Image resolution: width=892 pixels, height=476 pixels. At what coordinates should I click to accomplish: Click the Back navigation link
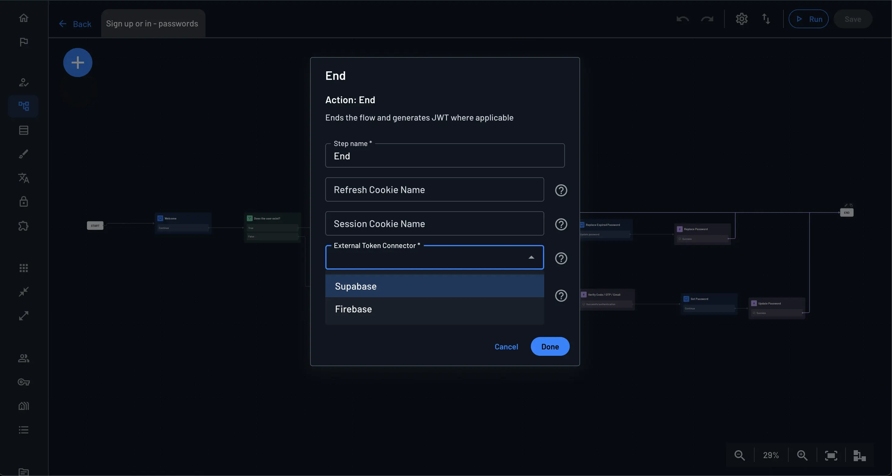point(74,23)
